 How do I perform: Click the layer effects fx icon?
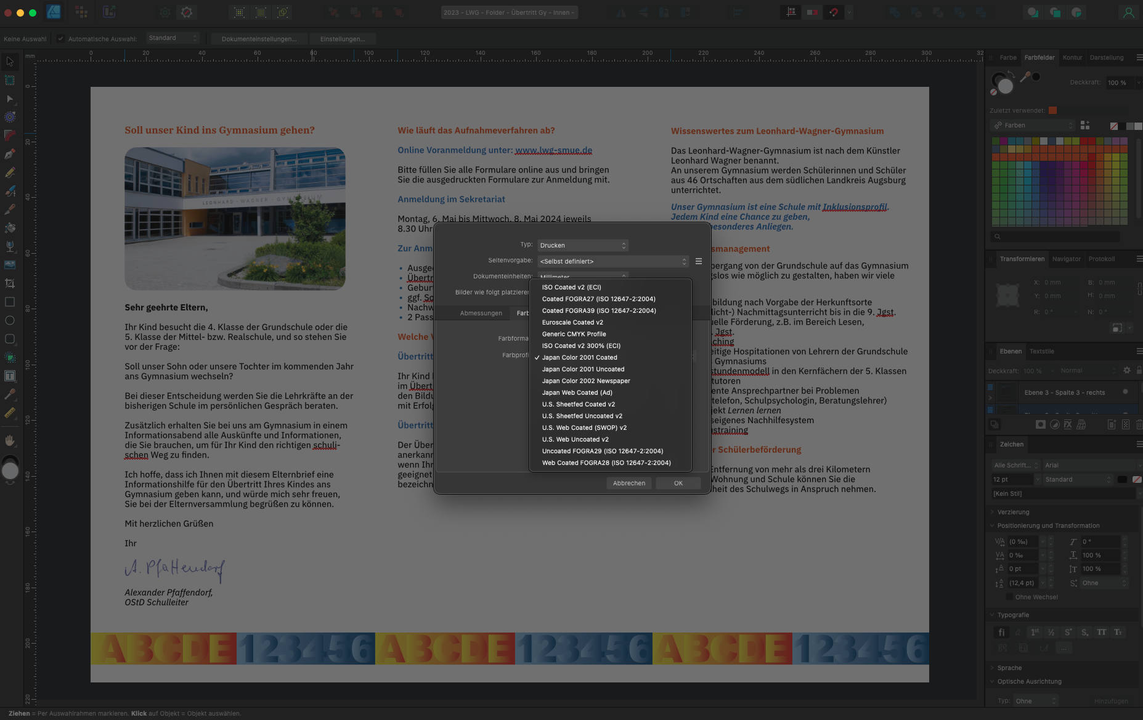[1068, 424]
